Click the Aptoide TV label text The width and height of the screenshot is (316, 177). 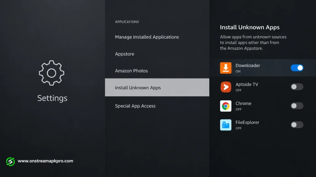(x=247, y=84)
